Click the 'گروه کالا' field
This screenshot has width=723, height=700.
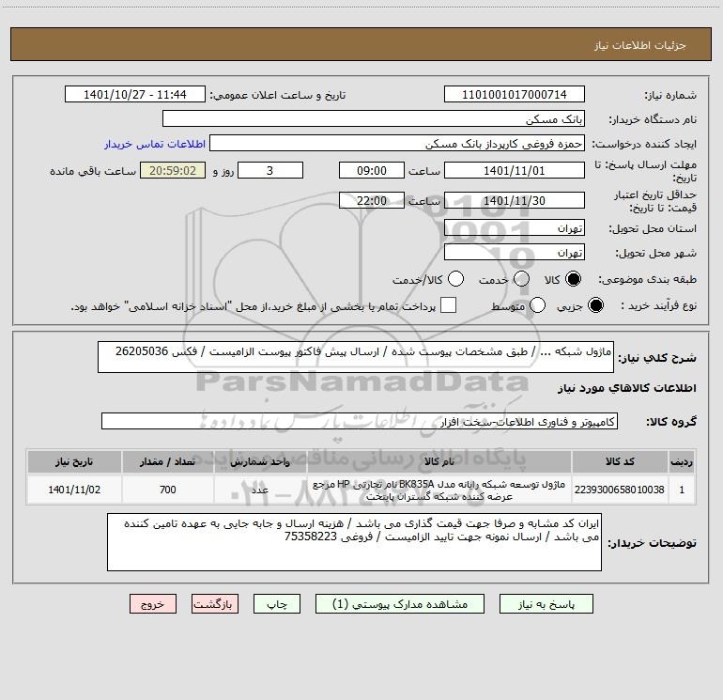(x=360, y=422)
